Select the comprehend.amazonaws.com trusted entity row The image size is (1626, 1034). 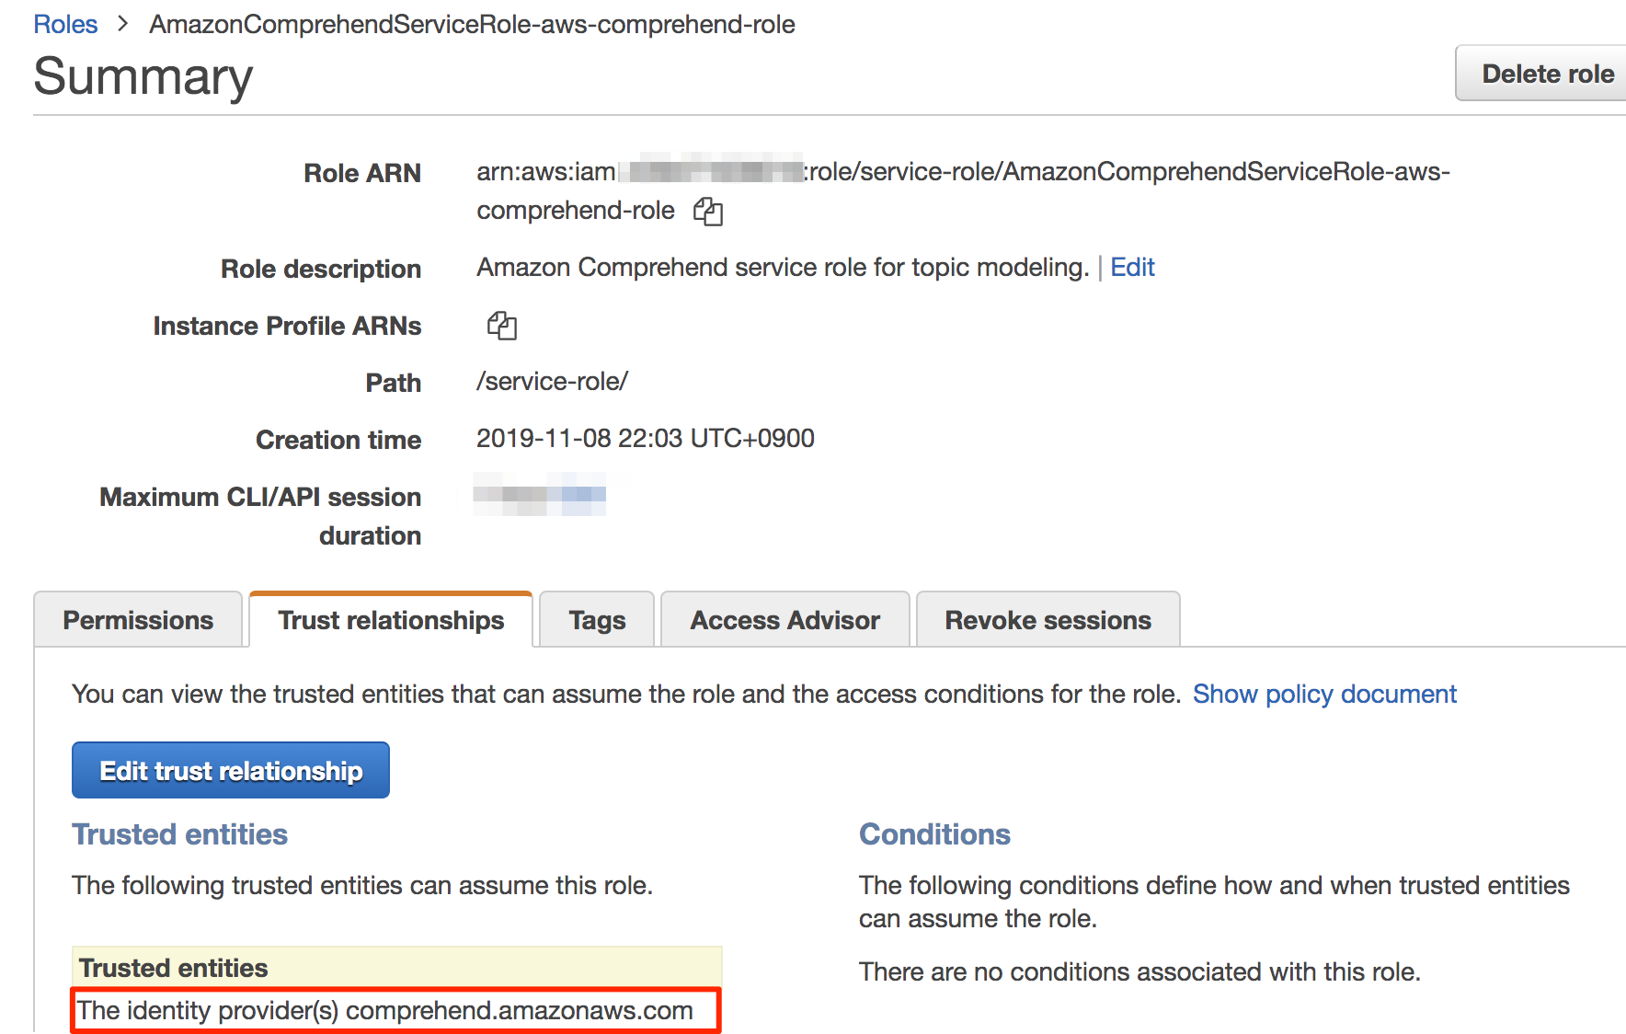[396, 1010]
